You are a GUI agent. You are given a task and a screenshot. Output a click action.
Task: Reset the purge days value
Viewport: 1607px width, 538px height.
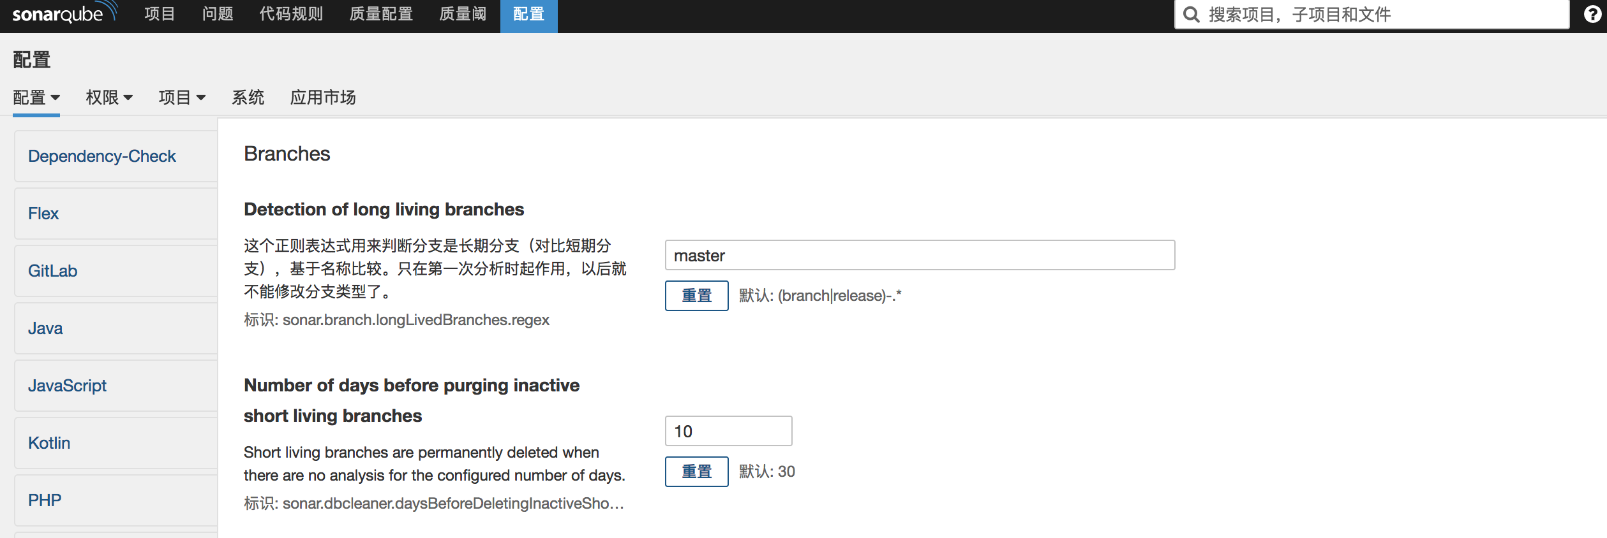696,472
